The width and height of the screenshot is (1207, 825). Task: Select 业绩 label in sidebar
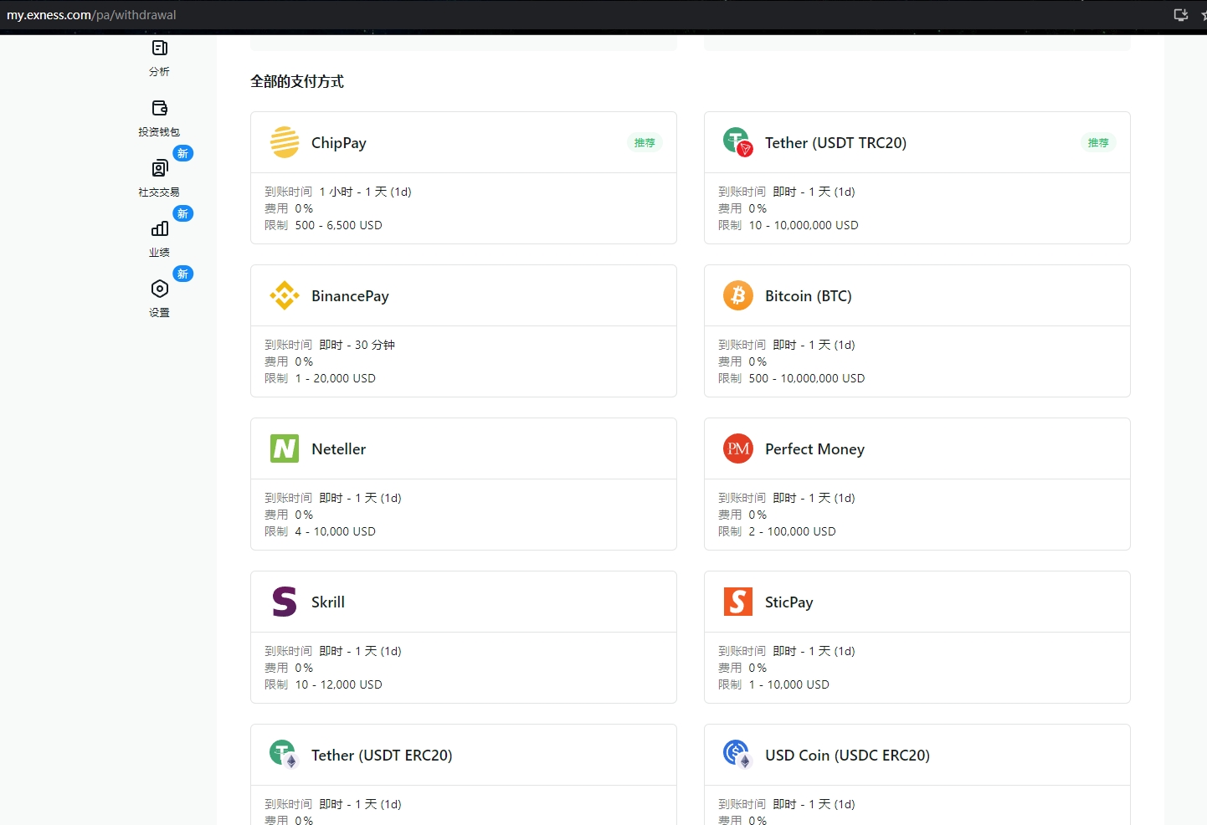click(x=159, y=253)
